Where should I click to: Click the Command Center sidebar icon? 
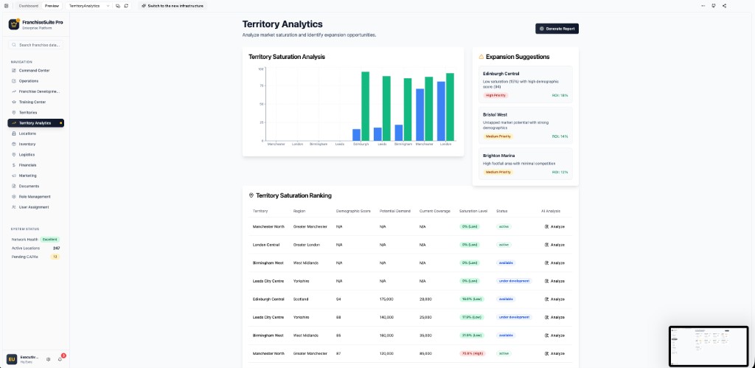(x=14, y=70)
